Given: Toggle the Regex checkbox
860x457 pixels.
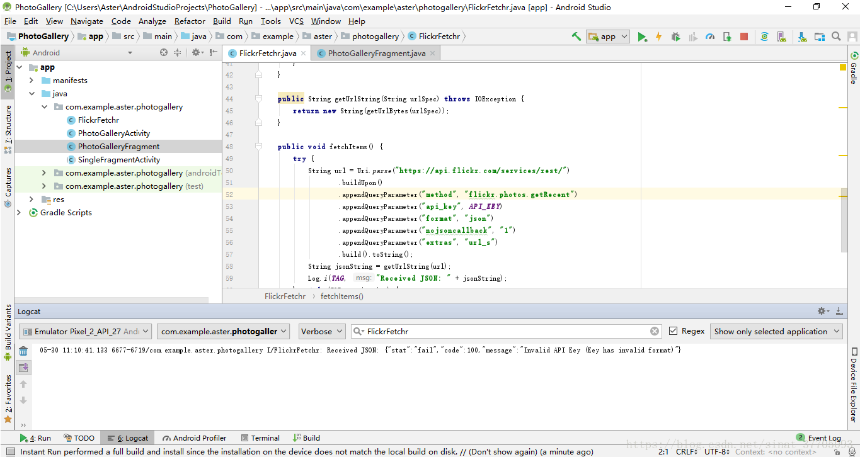Looking at the screenshot, I should pos(673,331).
